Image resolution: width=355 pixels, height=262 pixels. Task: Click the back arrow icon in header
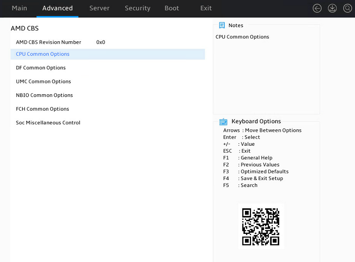pos(317,8)
